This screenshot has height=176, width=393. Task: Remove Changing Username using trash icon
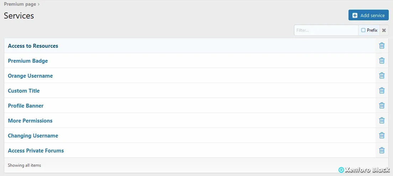(382, 135)
